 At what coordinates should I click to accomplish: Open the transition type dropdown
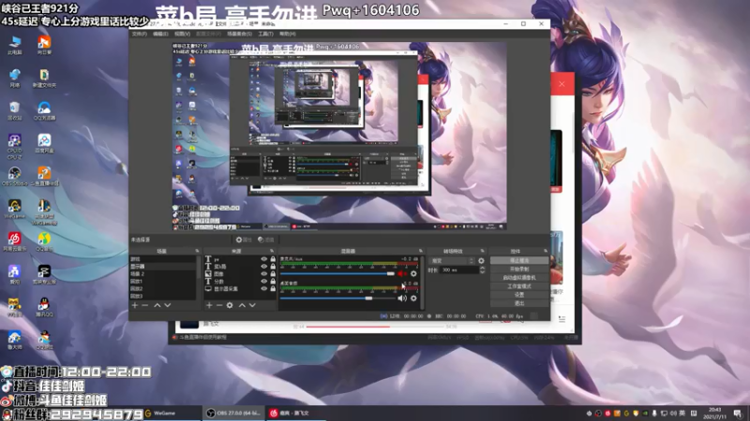click(x=452, y=261)
